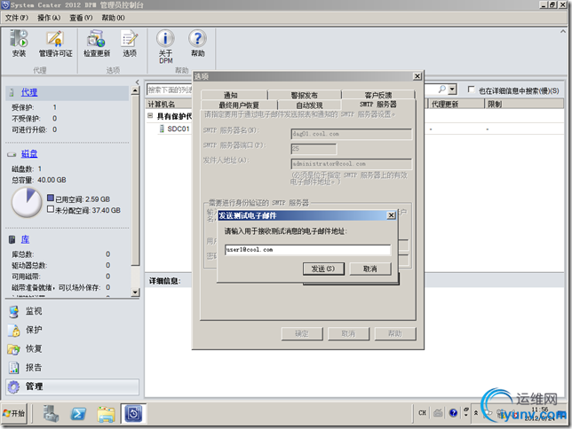Click the tray keyboard icon
The image size is (572, 429).
click(438, 413)
